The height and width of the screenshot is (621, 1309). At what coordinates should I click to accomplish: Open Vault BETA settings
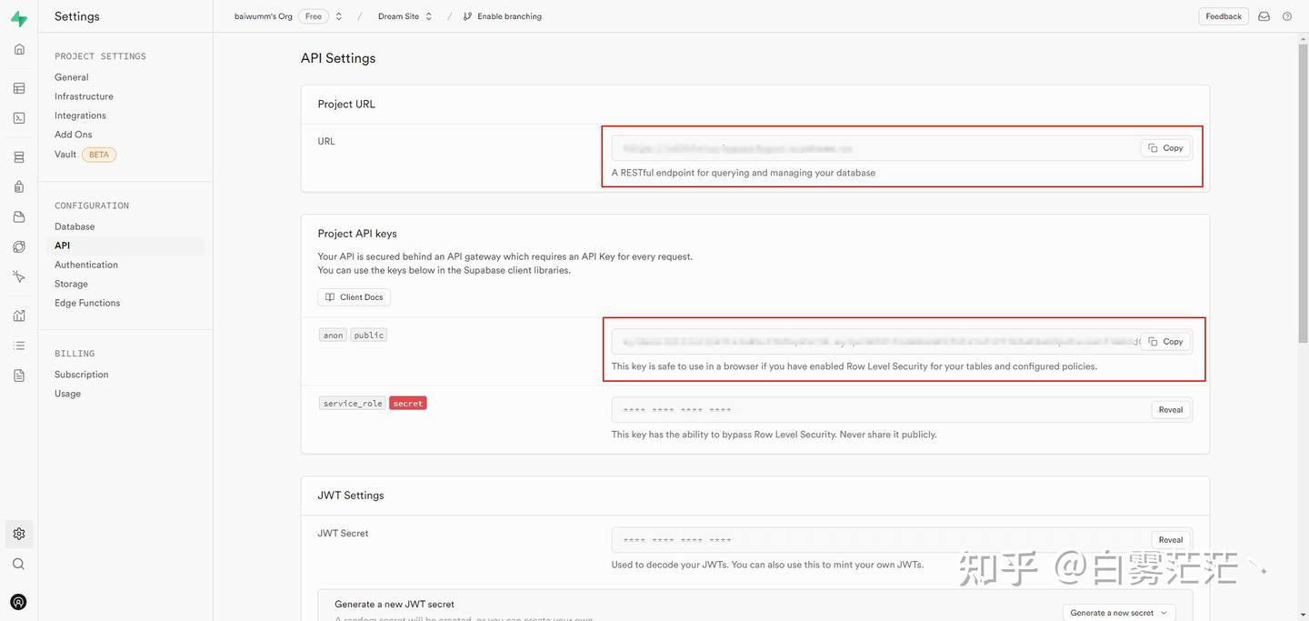pyautogui.click(x=85, y=155)
